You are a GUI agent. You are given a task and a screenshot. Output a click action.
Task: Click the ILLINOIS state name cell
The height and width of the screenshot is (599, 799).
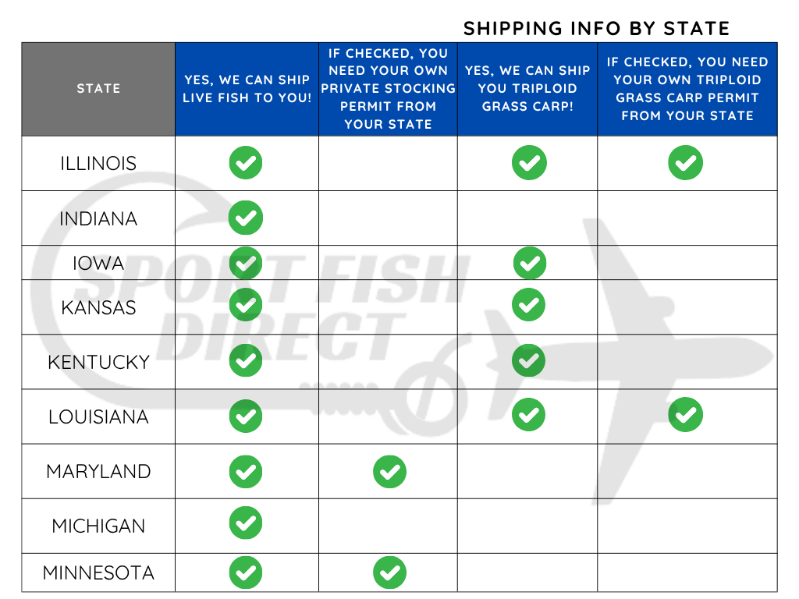click(x=98, y=164)
